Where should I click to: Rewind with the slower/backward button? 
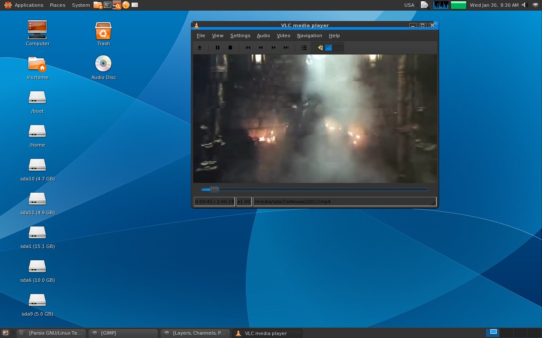(261, 48)
